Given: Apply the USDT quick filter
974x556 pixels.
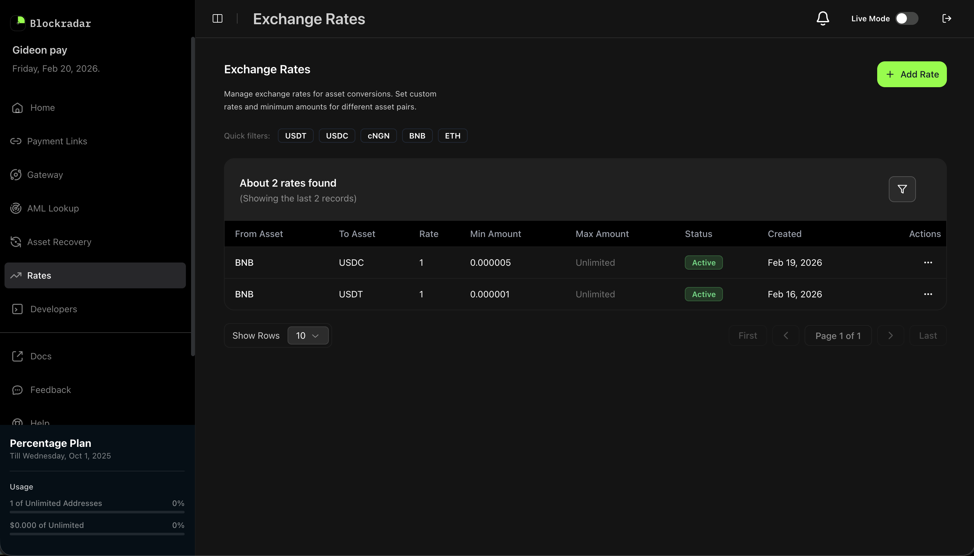Looking at the screenshot, I should [295, 136].
